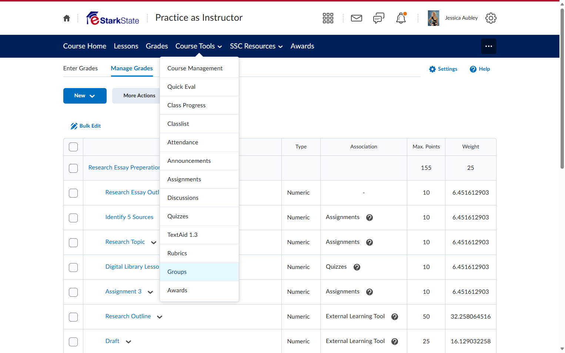Click the Bulk Edit button
Viewport: 565px width, 353px height.
point(86,126)
